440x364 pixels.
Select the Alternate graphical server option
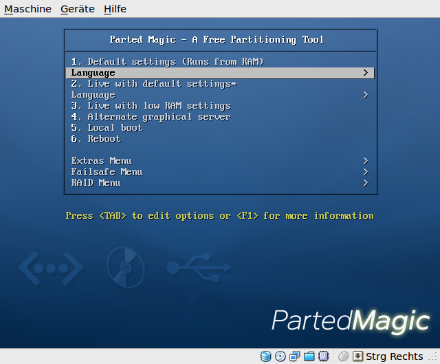(151, 117)
